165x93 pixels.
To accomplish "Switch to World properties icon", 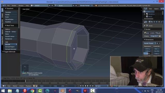I will 157,22.
